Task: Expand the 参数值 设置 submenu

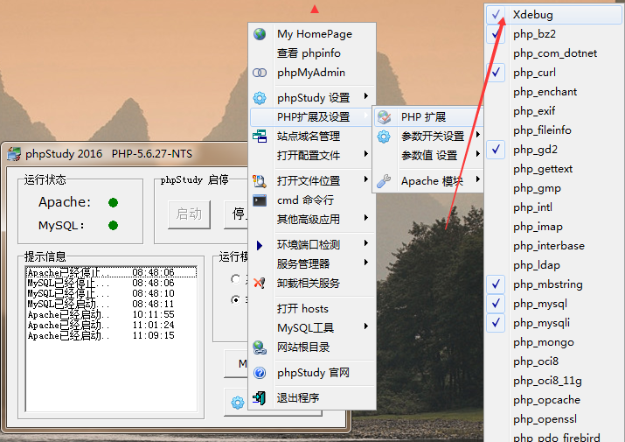Action: [x=477, y=154]
